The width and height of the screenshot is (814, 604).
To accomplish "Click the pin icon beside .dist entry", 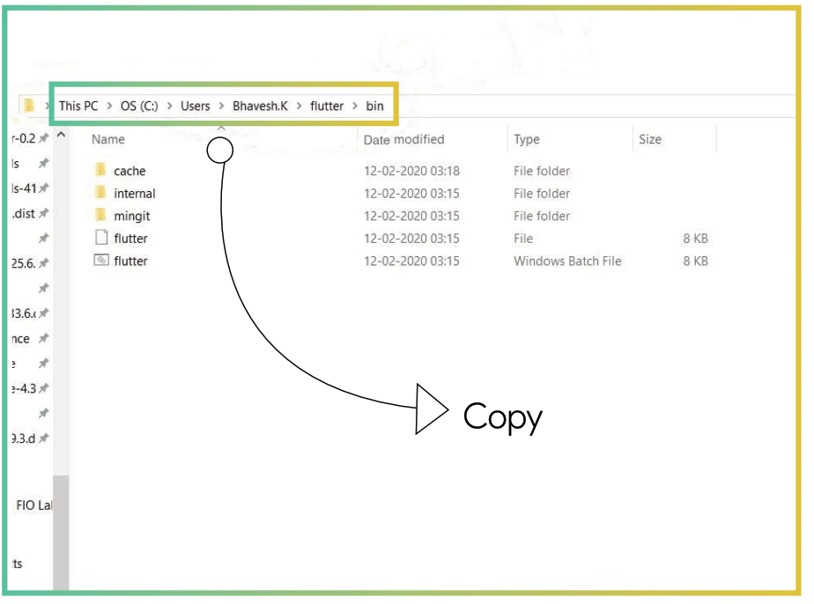I will tap(43, 214).
